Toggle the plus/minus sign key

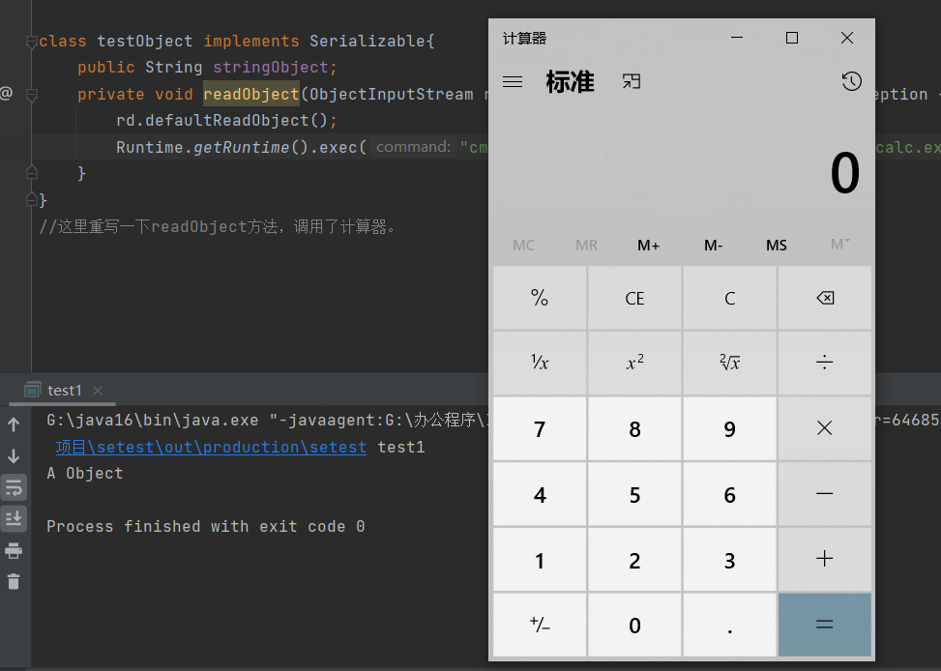[540, 625]
